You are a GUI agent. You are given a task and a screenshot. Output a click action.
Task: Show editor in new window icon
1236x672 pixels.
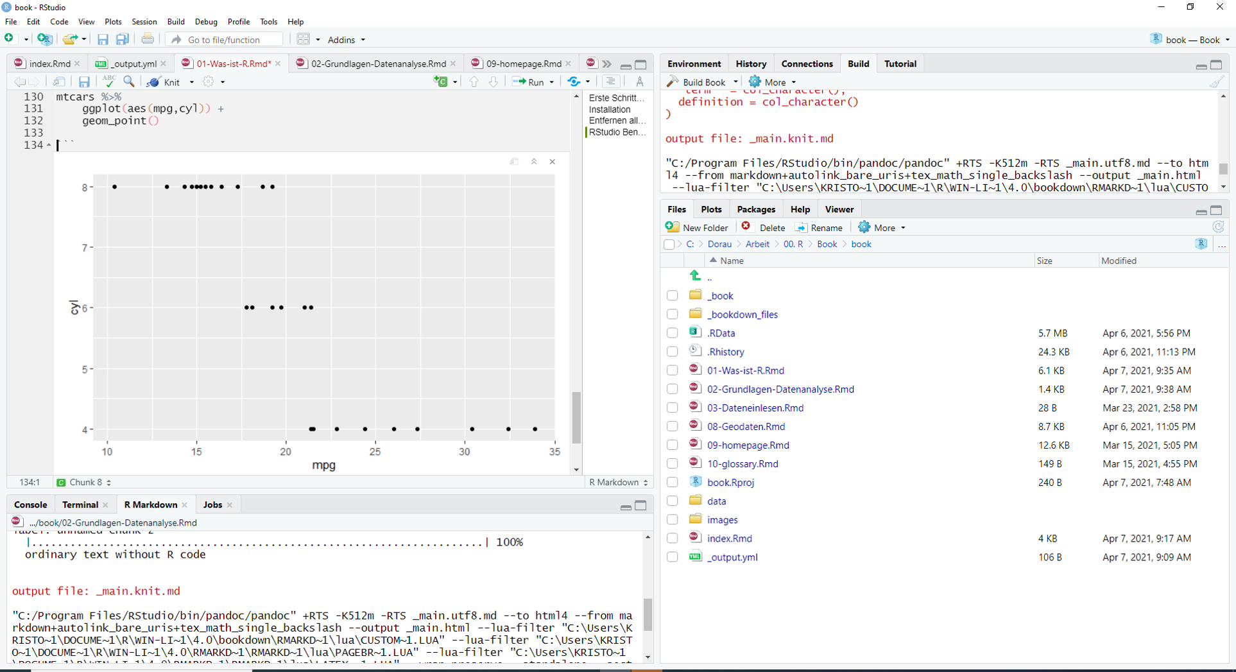coord(59,82)
